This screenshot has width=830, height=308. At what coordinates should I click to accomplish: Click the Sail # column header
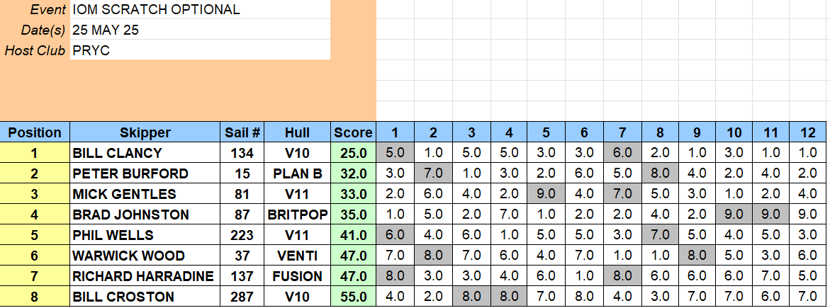tap(242, 132)
